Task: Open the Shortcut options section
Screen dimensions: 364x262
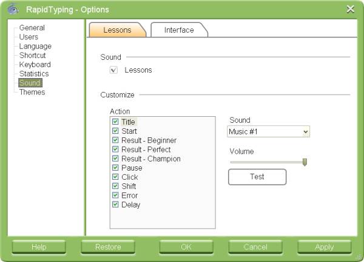Action: [33, 55]
